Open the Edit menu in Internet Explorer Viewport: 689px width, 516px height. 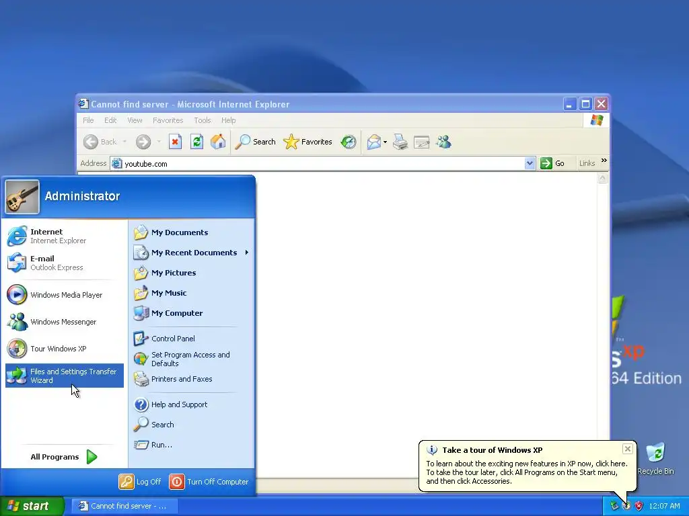point(110,120)
